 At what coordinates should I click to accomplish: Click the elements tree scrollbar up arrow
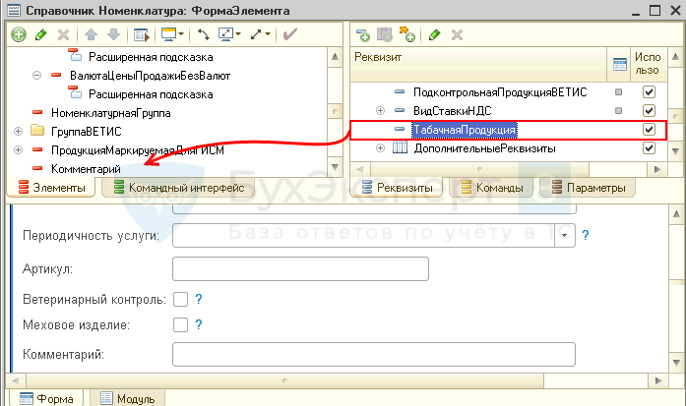click(335, 57)
